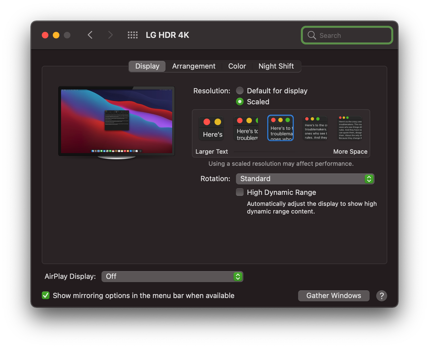
Task: Enable High Dynamic Range checkbox
Action: [240, 192]
